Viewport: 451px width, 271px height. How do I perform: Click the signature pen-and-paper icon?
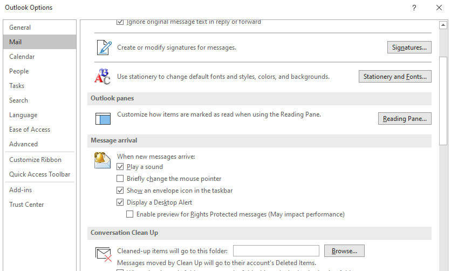(x=104, y=48)
